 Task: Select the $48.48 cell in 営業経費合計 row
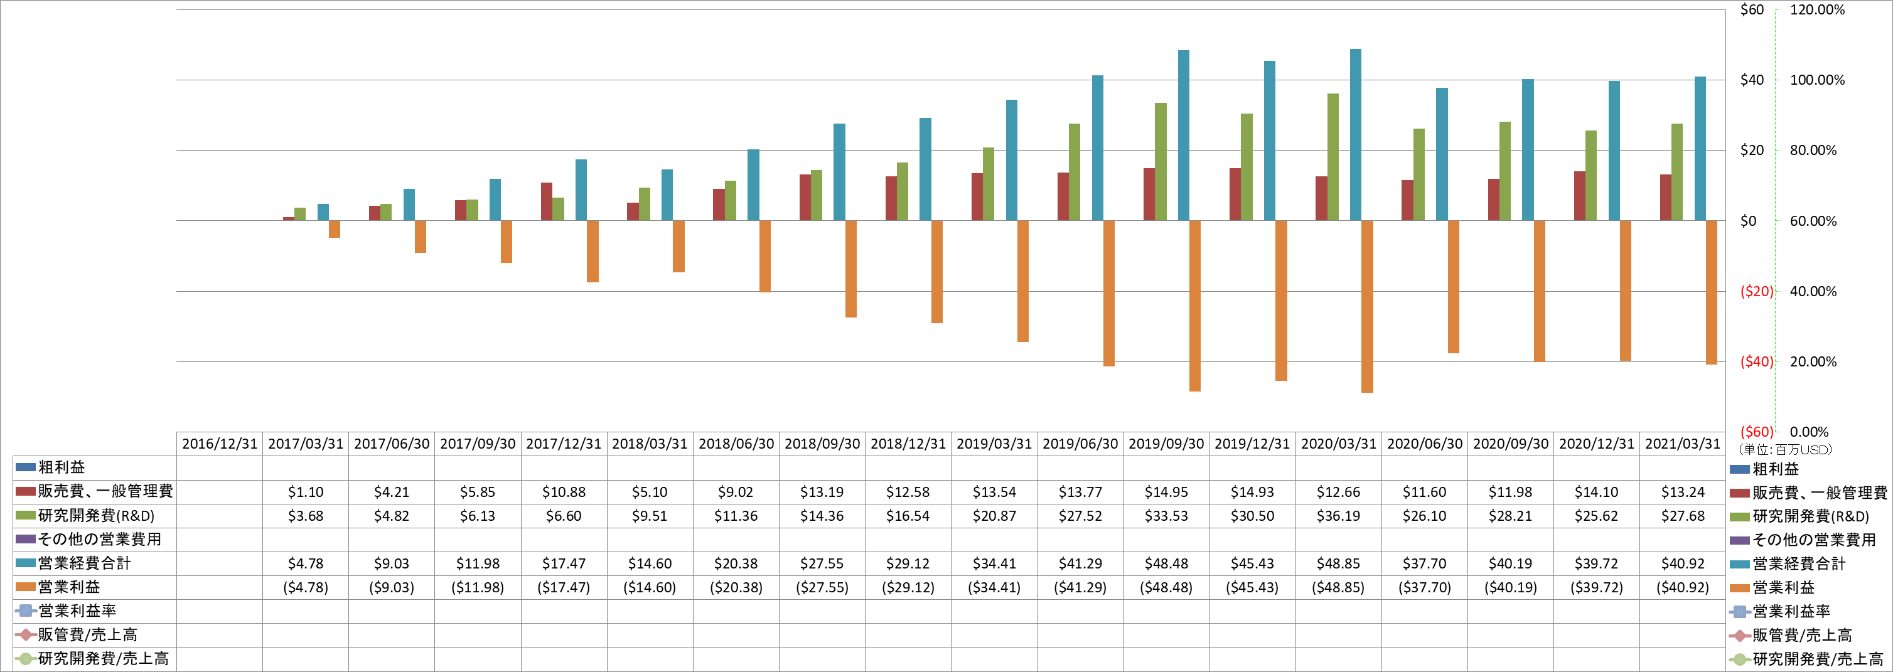coord(1166,563)
